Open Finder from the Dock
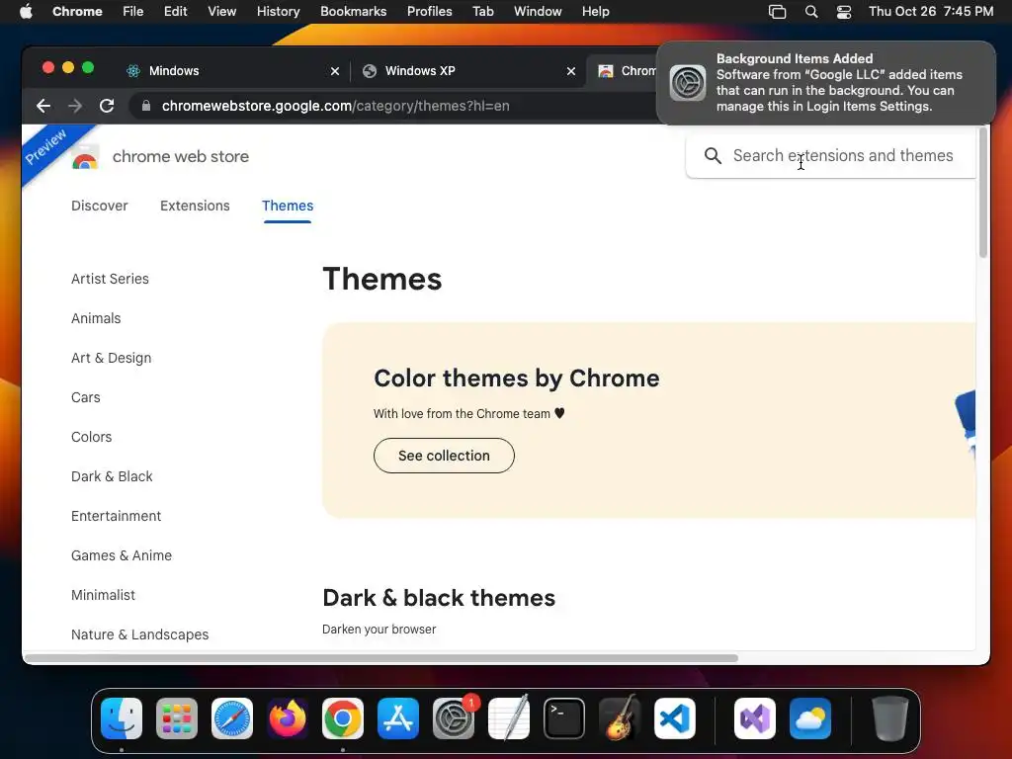1012x759 pixels. pos(122,718)
